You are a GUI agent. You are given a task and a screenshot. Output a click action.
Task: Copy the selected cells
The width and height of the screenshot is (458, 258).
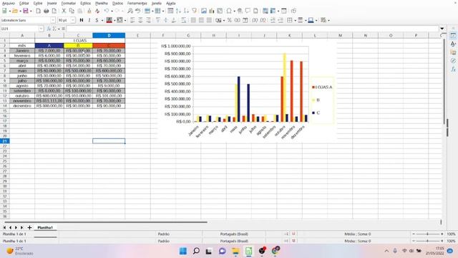pos(72,11)
